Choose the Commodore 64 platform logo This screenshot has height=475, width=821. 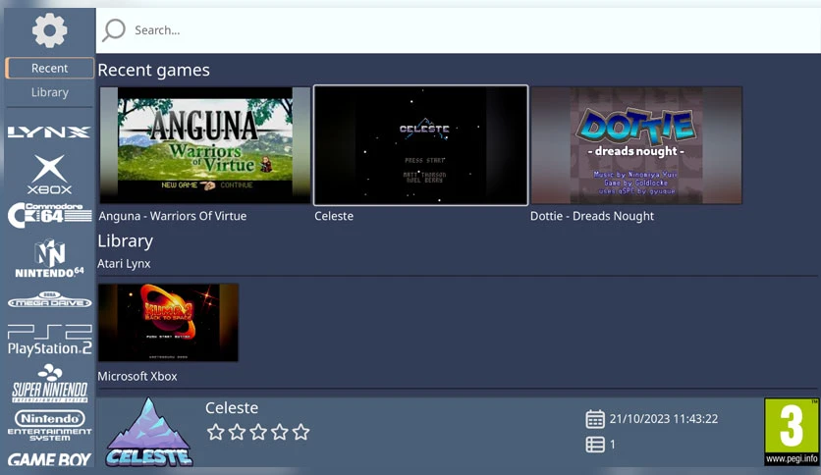click(x=50, y=216)
